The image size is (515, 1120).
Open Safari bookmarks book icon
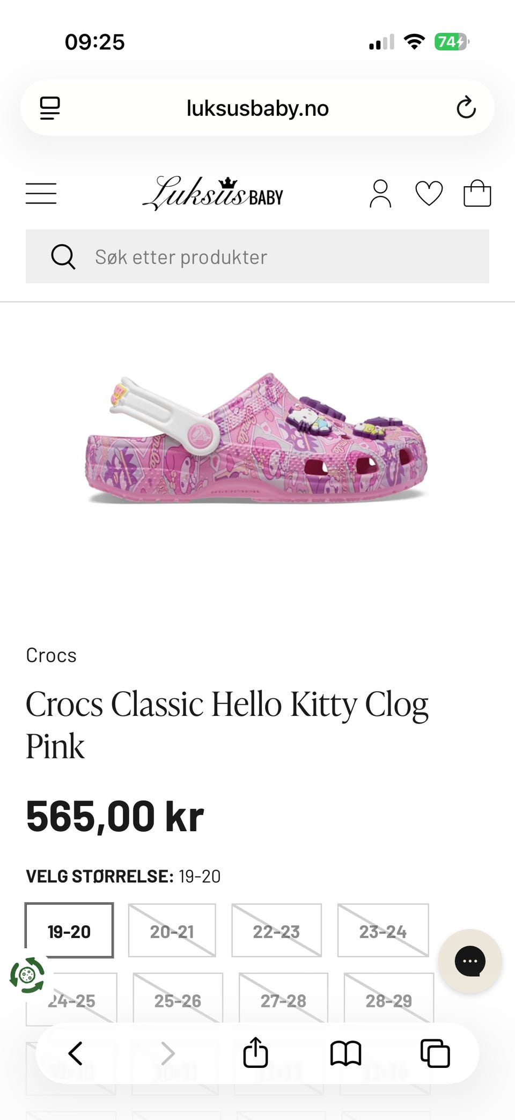pyautogui.click(x=345, y=1053)
